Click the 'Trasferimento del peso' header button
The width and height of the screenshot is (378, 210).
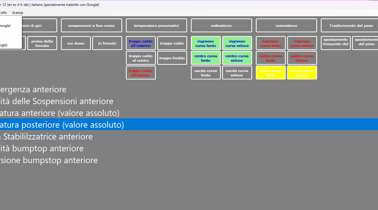pyautogui.click(x=349, y=26)
